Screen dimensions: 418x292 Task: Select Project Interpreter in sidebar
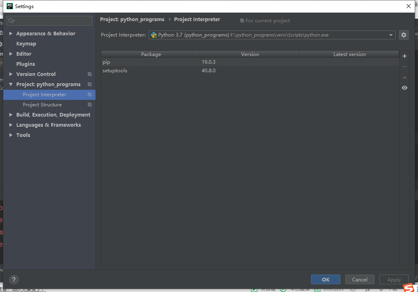pyautogui.click(x=49, y=95)
